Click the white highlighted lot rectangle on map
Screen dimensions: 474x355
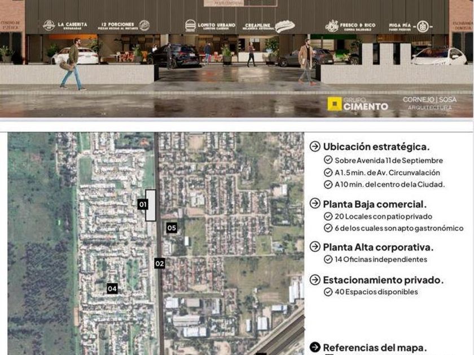pos(151,205)
